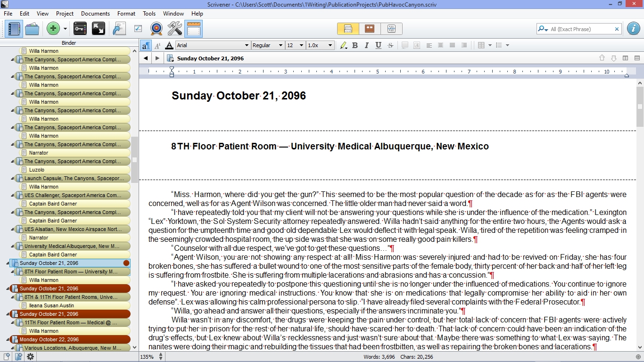This screenshot has width=644, height=362.
Task: Open the Collections folder icon
Action: pos(32,29)
